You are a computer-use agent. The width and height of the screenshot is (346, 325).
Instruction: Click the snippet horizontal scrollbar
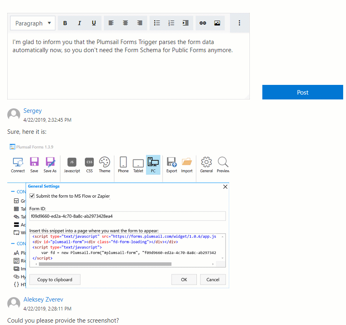coord(105,264)
